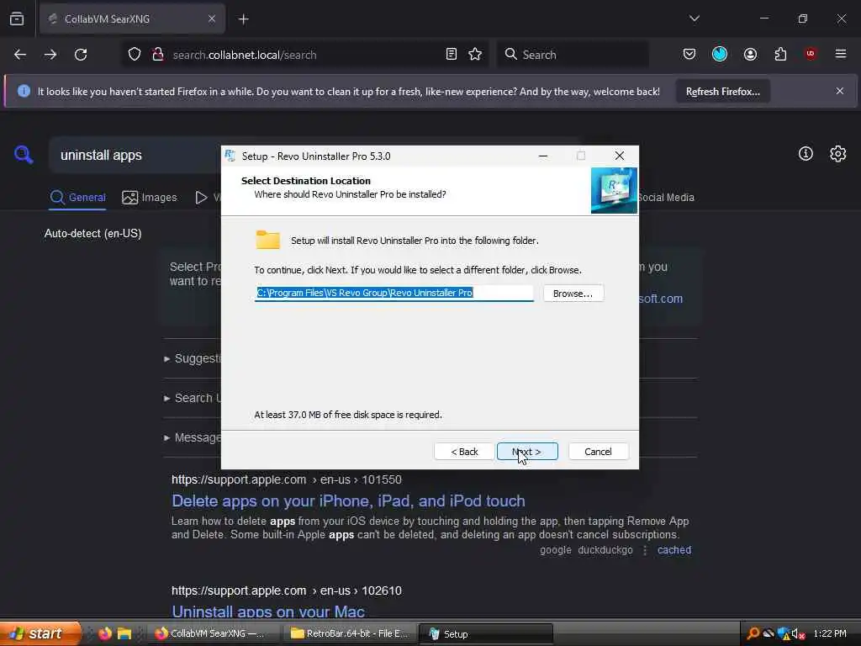Open a new tab with the plus icon
Screen dimensions: 861x646
click(243, 19)
